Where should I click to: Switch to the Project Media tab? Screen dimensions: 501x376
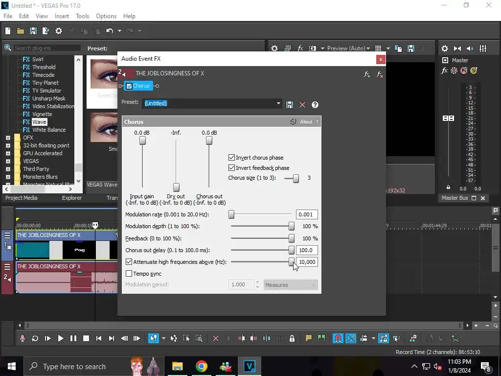click(22, 198)
